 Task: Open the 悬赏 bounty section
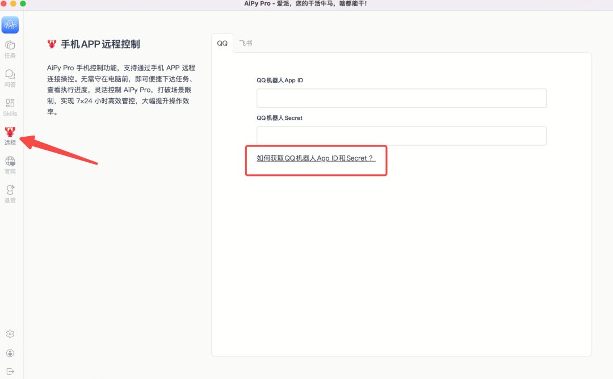[10, 193]
